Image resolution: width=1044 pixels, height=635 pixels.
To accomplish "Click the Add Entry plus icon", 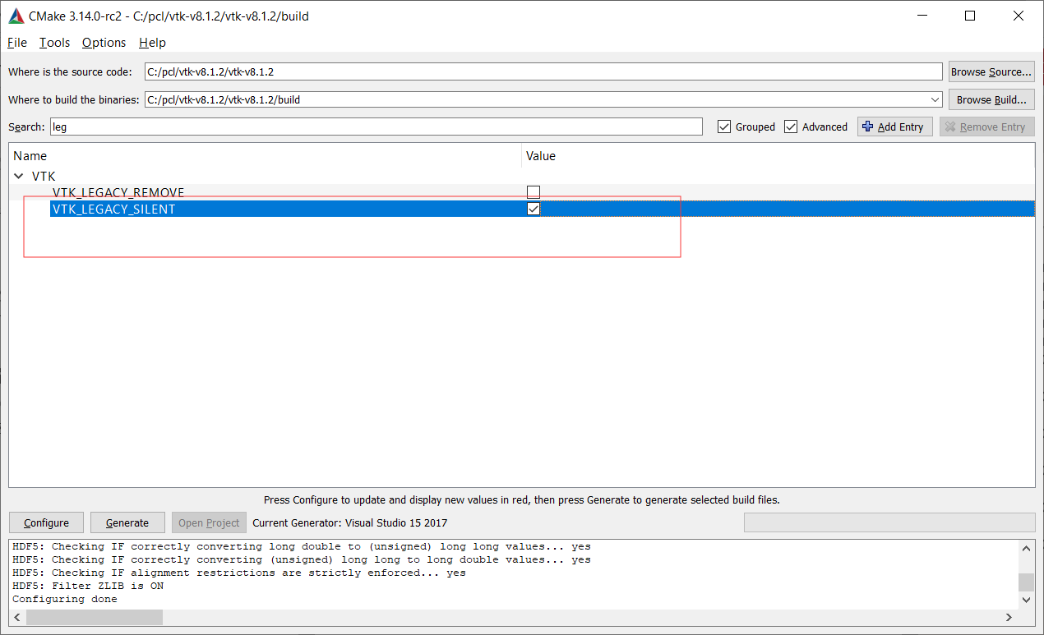I will (869, 126).
